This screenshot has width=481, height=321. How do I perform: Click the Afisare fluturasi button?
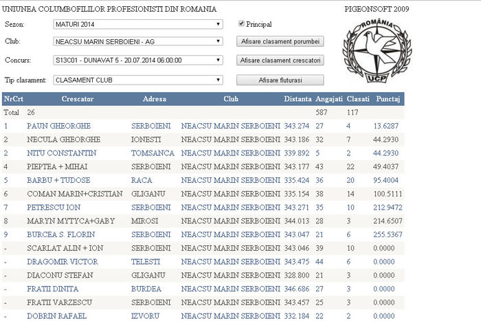click(280, 80)
